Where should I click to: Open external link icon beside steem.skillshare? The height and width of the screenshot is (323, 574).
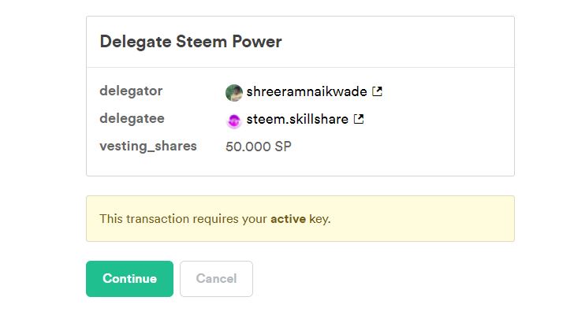(x=359, y=120)
